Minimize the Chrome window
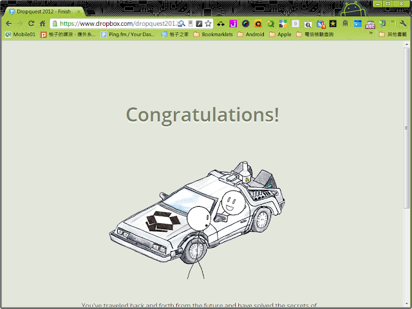 [378, 4]
